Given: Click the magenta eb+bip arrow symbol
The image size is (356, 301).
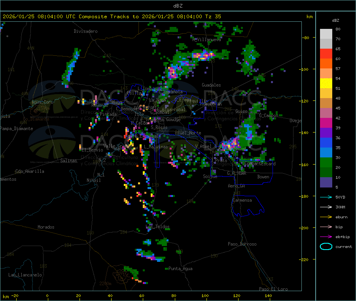Looking at the screenshot, I should click(326, 237).
